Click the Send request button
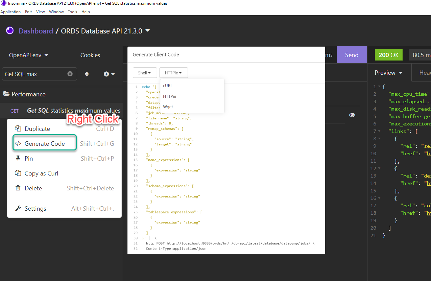 (x=352, y=55)
